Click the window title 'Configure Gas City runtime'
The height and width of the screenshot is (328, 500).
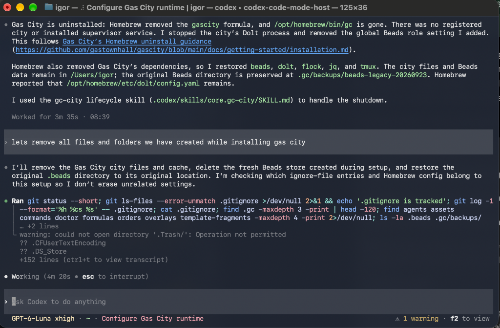pos(136,7)
